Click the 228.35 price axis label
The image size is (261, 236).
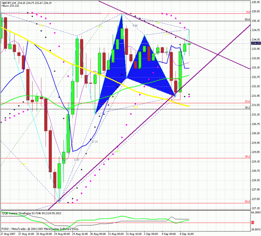[256, 180]
